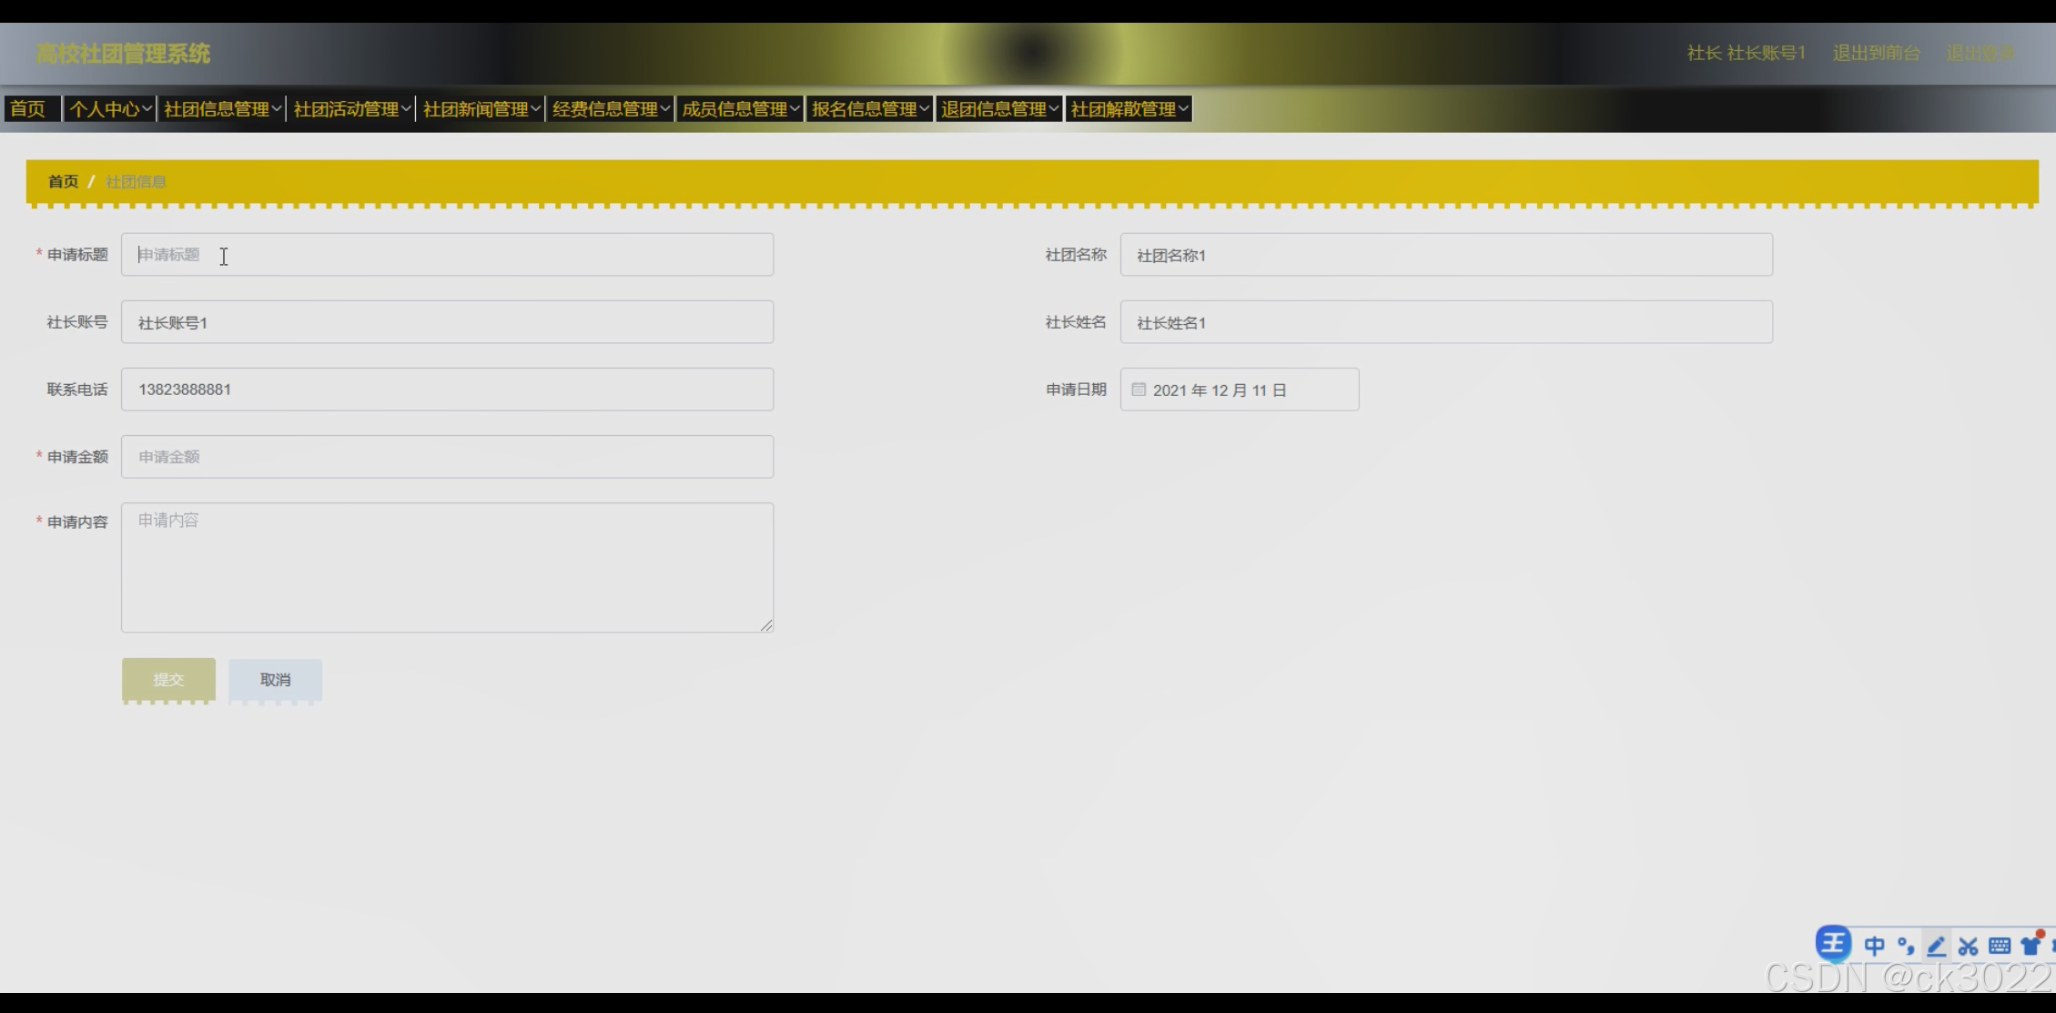Open the shirt skin icon in IME toolbar

coord(2031,945)
